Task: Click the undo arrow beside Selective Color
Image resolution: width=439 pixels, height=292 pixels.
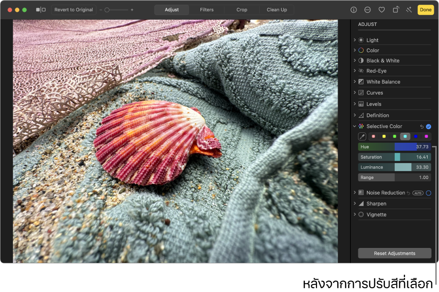Action: [x=422, y=126]
